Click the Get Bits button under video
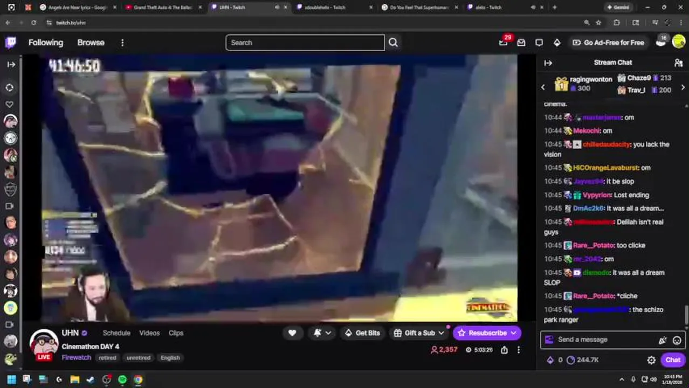Screen dimensions: 689x388 pos(362,333)
